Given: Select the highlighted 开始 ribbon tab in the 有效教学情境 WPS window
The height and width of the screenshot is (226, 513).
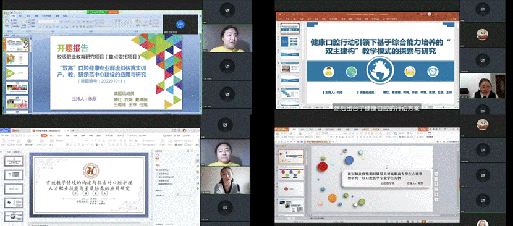Looking at the screenshot, I should [44, 135].
